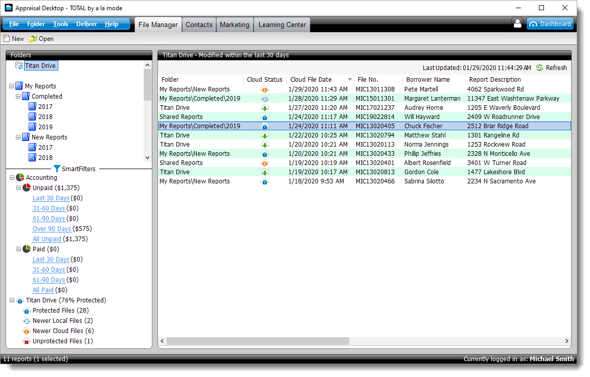
Task: Collapse the Titan Drive SmartFilter group
Action: (12, 300)
